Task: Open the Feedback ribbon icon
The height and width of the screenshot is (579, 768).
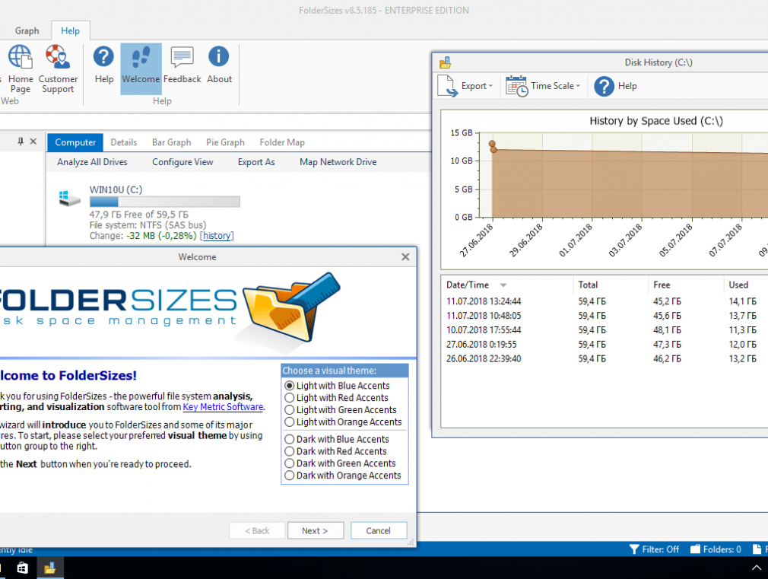Action: click(182, 57)
